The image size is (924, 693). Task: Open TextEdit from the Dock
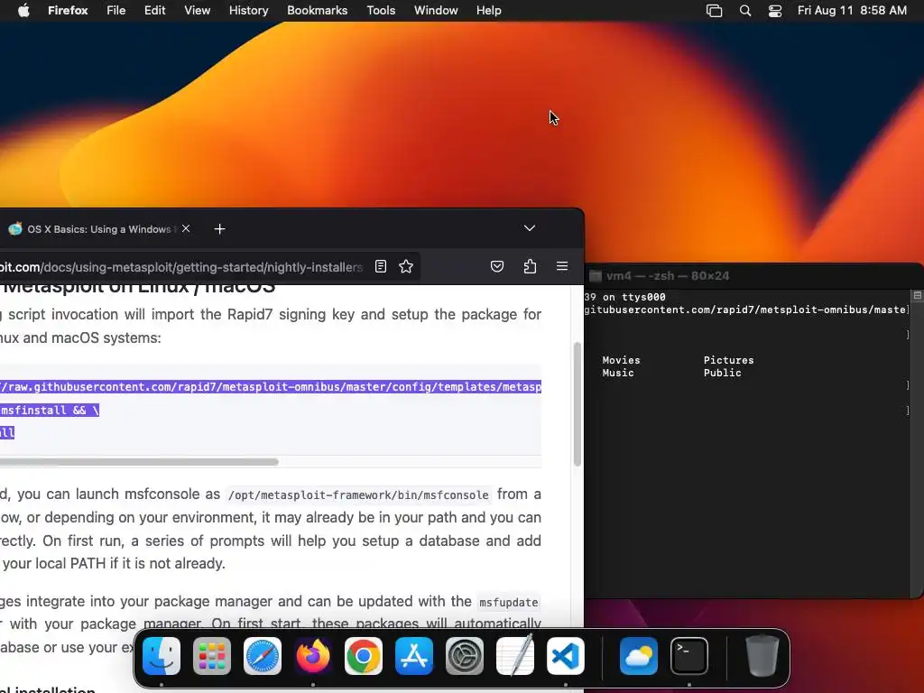515,656
